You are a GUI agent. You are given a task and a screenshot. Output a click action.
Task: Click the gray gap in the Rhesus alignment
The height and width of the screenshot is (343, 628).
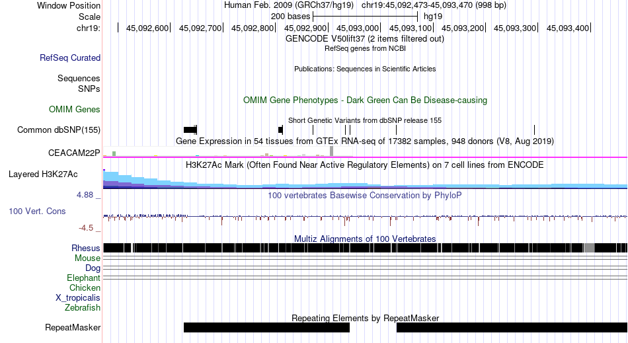[x=589, y=248]
